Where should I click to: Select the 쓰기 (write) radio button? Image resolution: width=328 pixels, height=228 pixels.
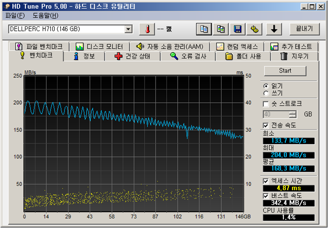tap(266, 94)
